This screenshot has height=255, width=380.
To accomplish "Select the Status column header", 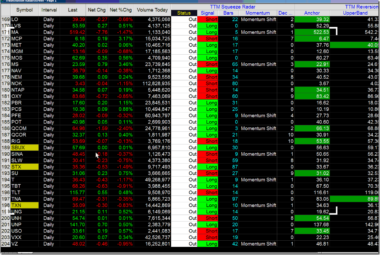I will pos(184,13).
